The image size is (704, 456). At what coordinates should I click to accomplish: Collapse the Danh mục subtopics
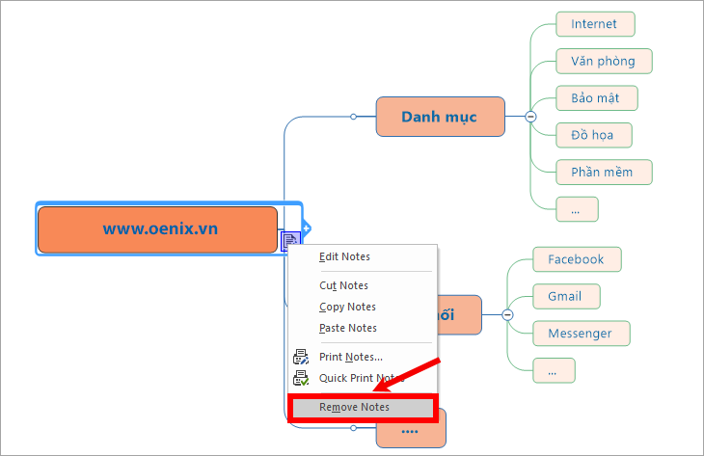pyautogui.click(x=530, y=117)
